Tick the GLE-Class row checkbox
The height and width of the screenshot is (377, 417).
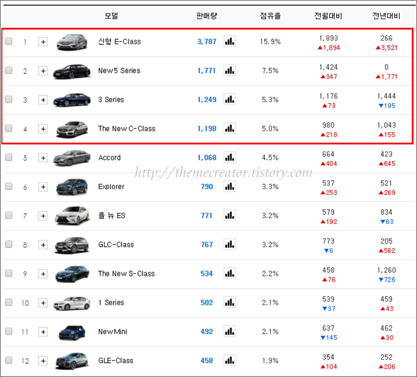9,360
